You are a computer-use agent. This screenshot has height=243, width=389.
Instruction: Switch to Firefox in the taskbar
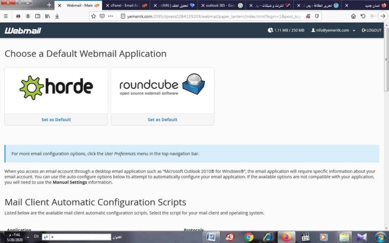[286, 237]
